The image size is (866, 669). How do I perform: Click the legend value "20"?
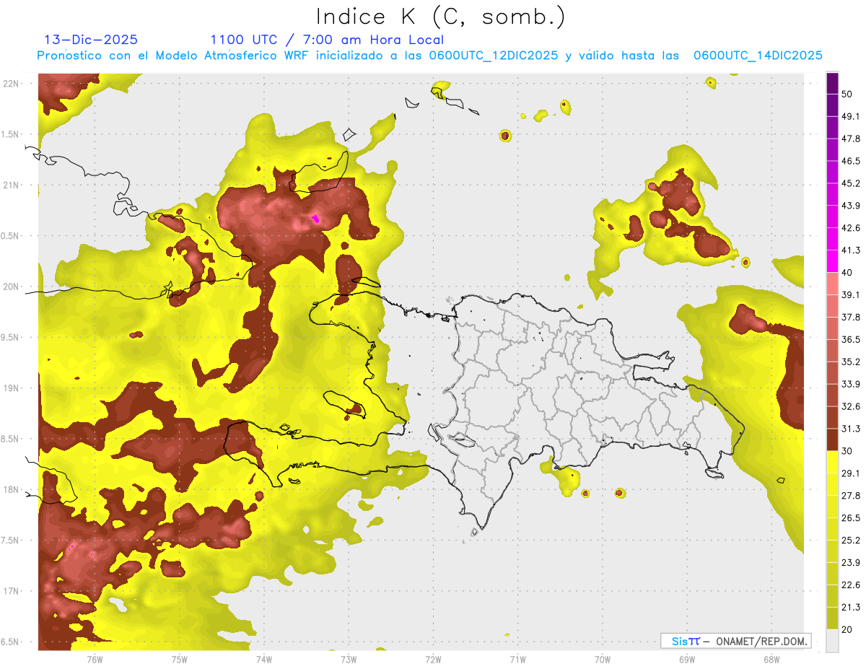[849, 629]
